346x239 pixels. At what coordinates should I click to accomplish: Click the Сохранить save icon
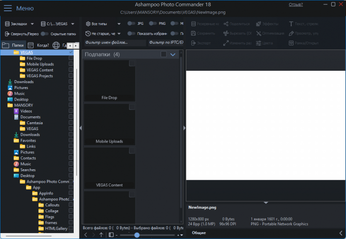(x=193, y=33)
